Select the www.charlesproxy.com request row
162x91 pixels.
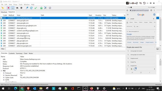[63, 18]
